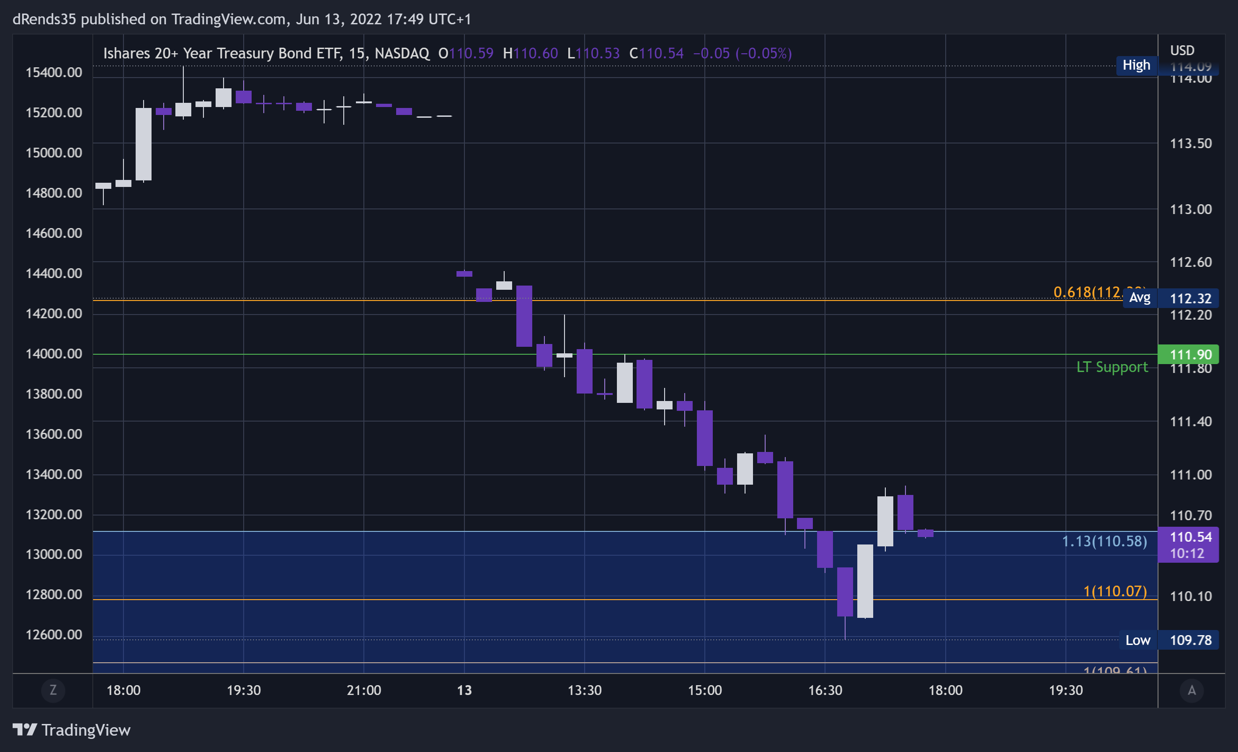This screenshot has width=1238, height=752.
Task: Toggle the A auto-scale button
Action: (x=1191, y=690)
